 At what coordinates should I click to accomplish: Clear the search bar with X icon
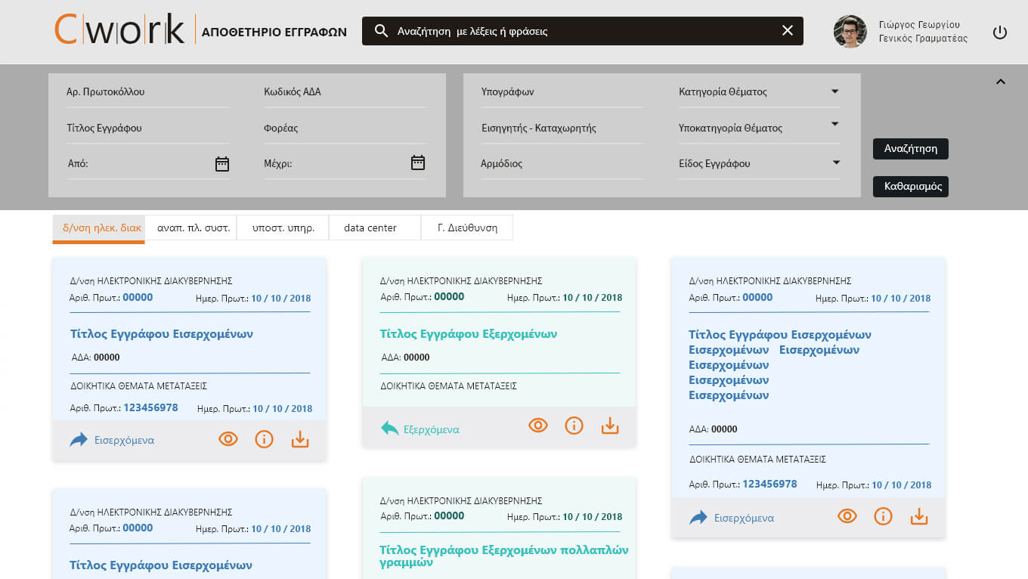[787, 30]
